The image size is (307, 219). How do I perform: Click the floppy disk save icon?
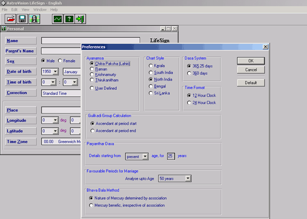click(x=22, y=19)
